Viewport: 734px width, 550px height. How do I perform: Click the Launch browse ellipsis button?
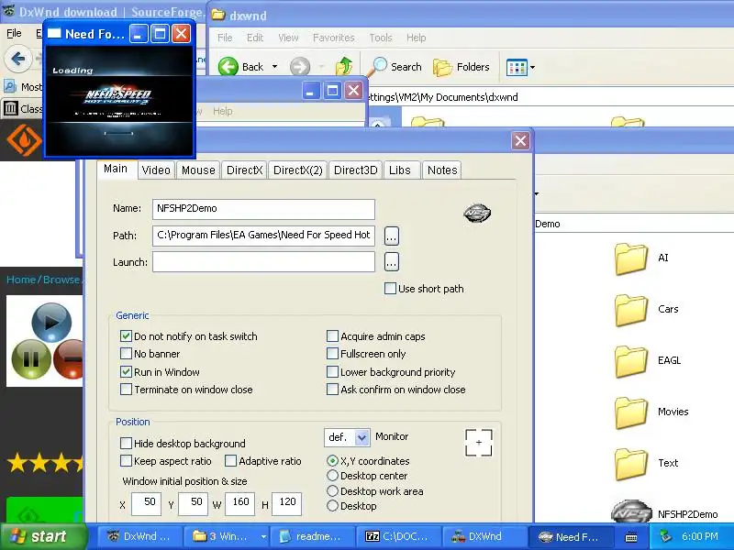392,262
